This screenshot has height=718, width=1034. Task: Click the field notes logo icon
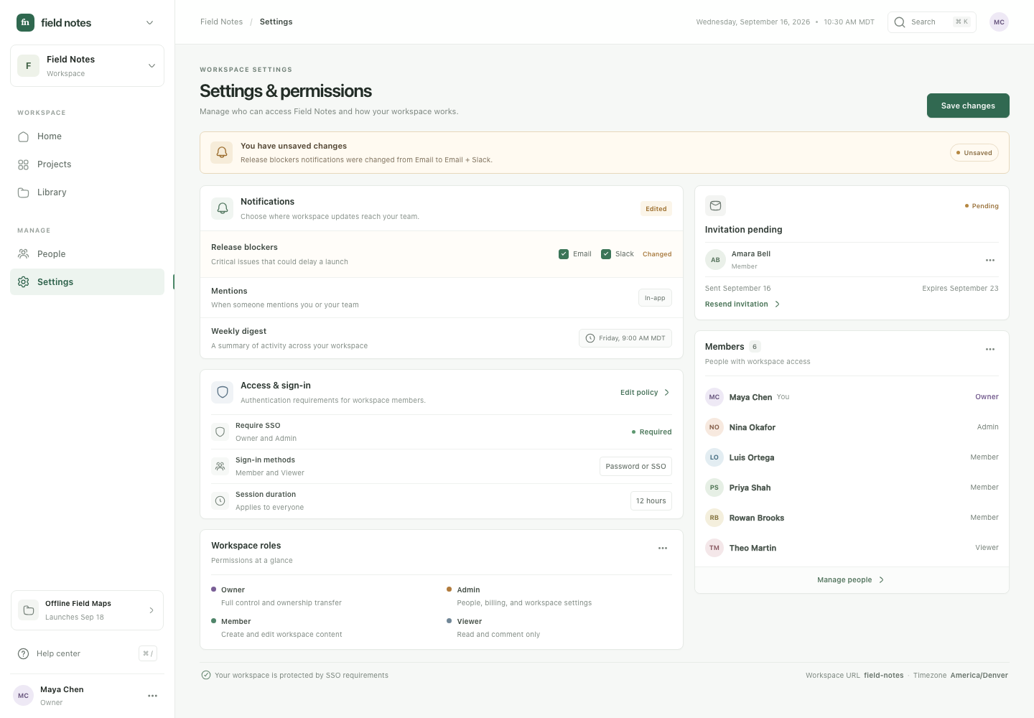pos(25,22)
